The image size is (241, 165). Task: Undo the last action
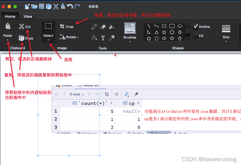(70, 7)
